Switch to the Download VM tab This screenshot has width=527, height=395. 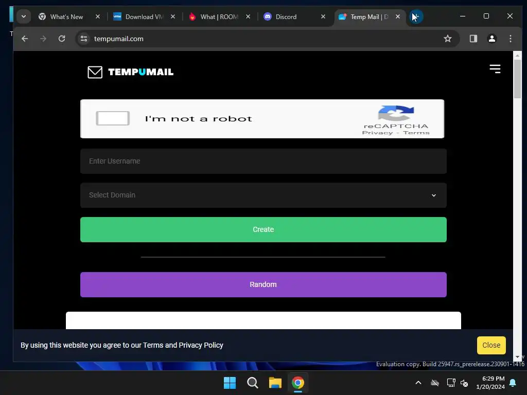pos(144,17)
